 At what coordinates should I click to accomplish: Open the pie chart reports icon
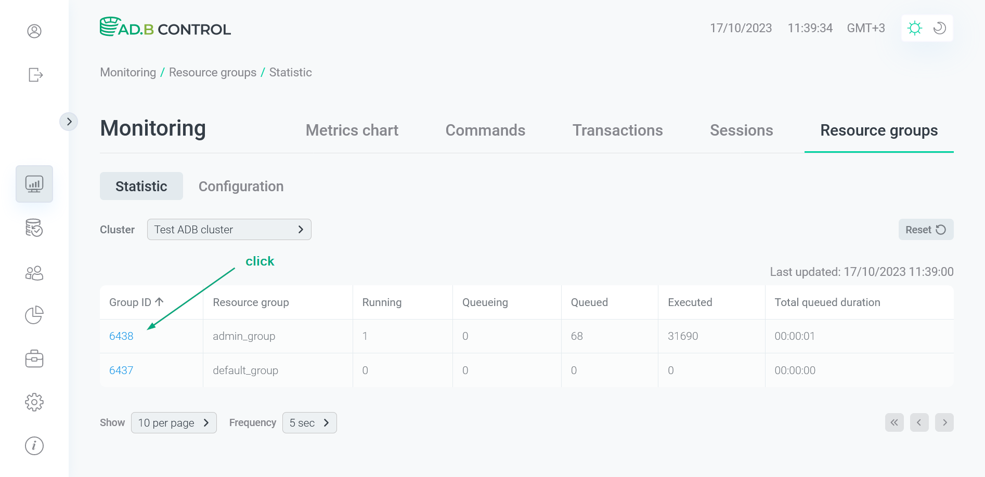tap(34, 315)
